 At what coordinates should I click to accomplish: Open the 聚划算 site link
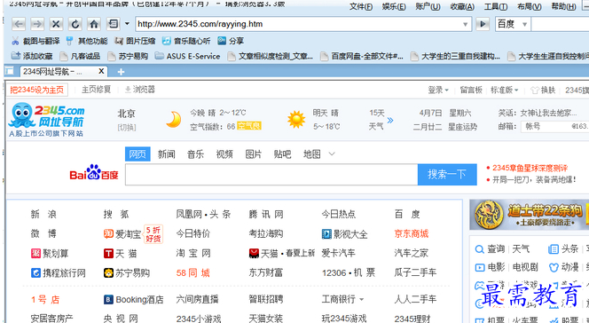click(x=50, y=254)
